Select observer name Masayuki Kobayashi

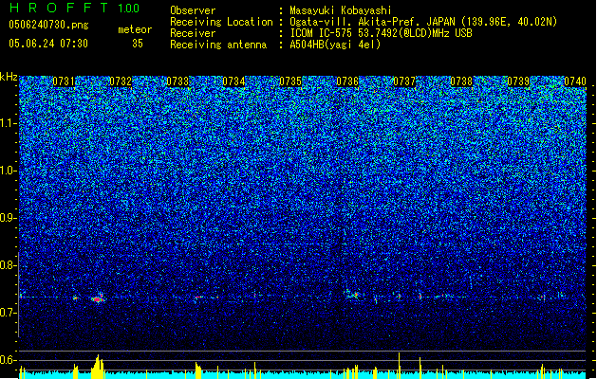click(341, 10)
